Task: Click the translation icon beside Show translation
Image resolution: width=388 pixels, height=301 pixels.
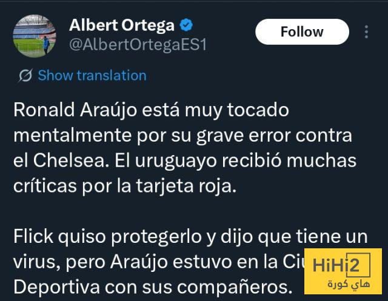Action: click(25, 75)
